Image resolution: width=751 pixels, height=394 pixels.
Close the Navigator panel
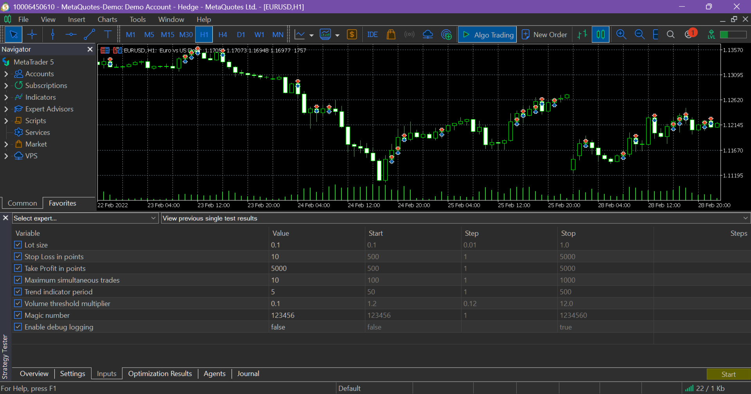(90, 49)
